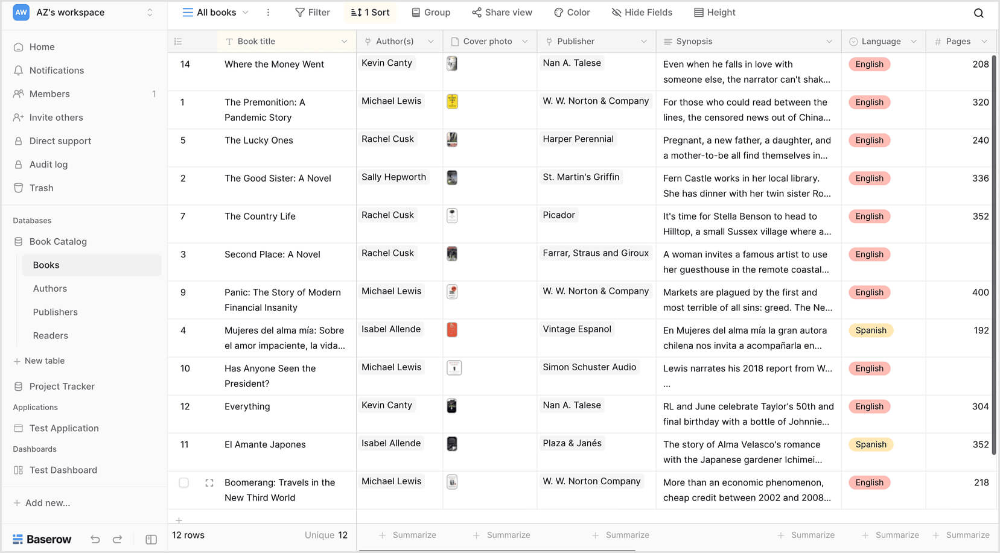This screenshot has height=553, width=1000.
Task: Open Language column dropdown arrow
Action: tap(914, 42)
